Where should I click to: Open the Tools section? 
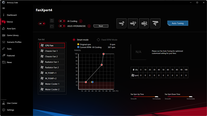[9, 49]
